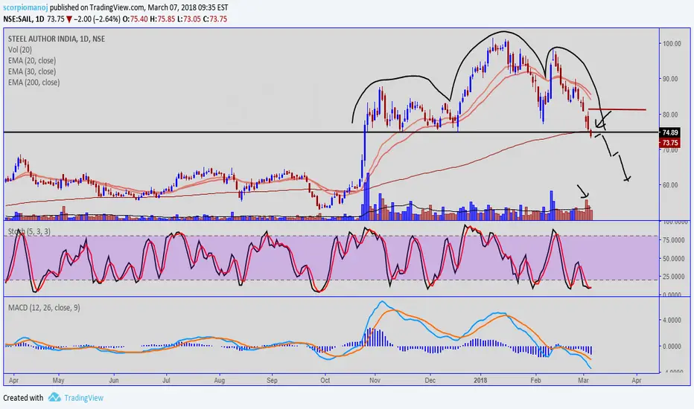Click the H:75.85 high value
Viewport: 694px width, 409px height.
[x=162, y=19]
